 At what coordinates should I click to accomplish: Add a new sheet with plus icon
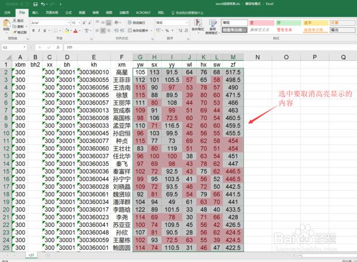click(48, 255)
